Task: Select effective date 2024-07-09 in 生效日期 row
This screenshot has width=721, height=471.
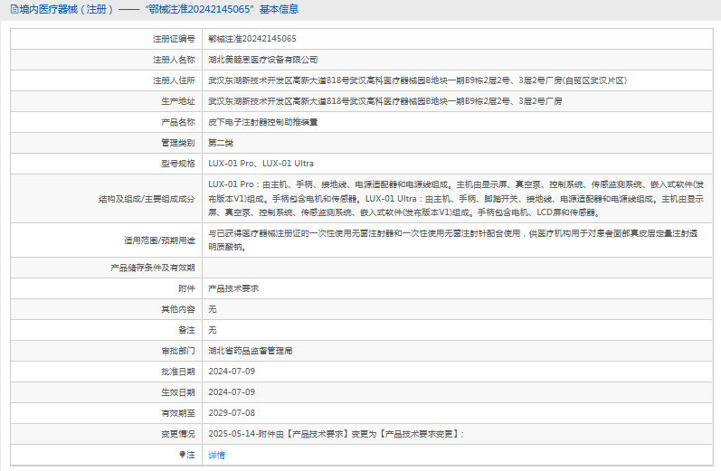Action: click(x=232, y=392)
